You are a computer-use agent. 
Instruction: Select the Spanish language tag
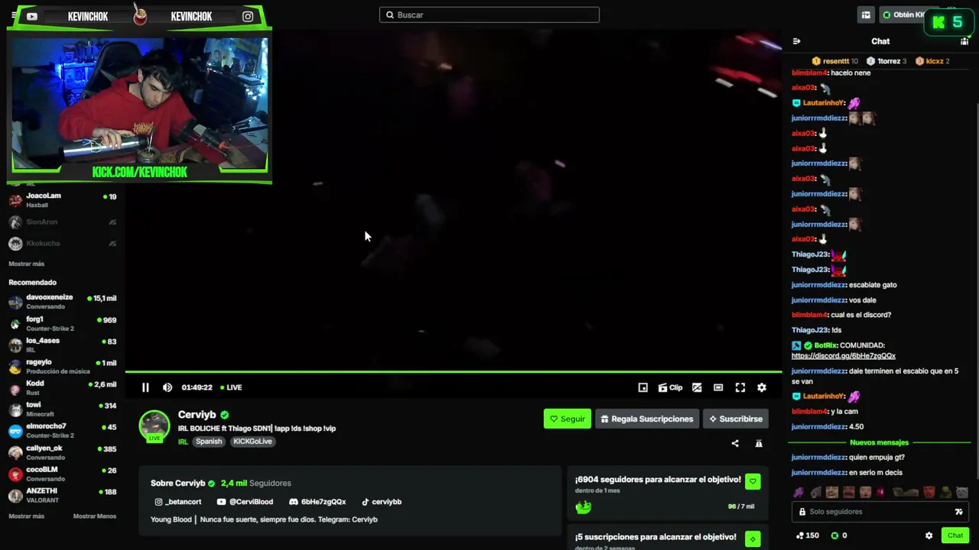[209, 442]
